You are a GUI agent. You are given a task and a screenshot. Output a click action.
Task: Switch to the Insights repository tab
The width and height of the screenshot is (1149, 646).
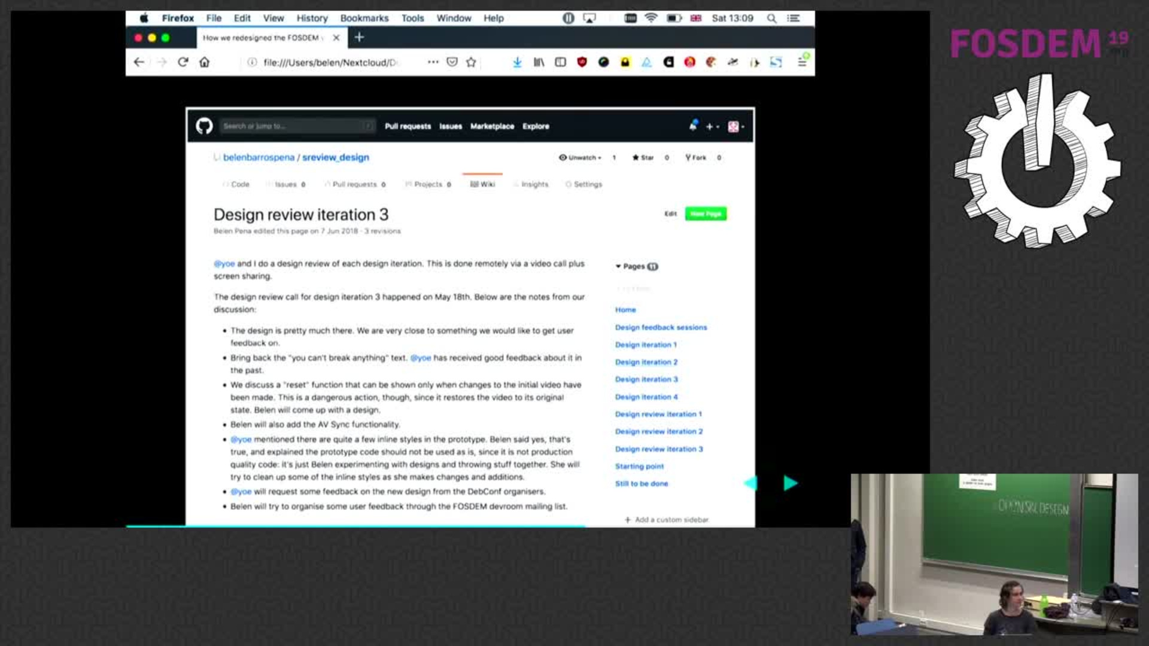click(x=534, y=184)
